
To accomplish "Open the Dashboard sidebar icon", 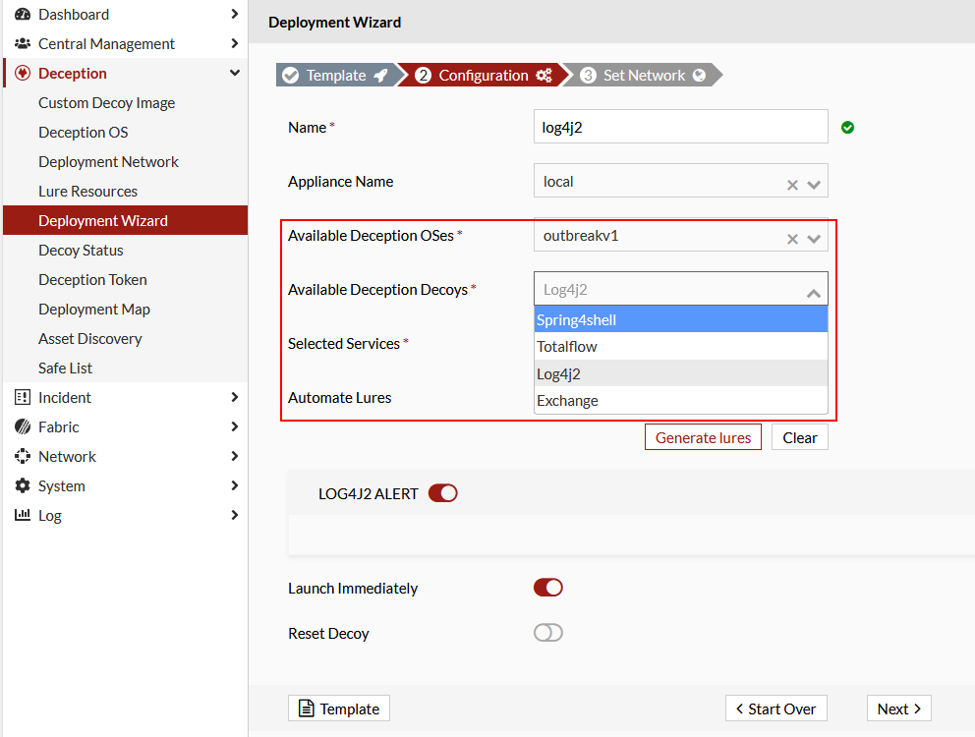I will click(22, 15).
